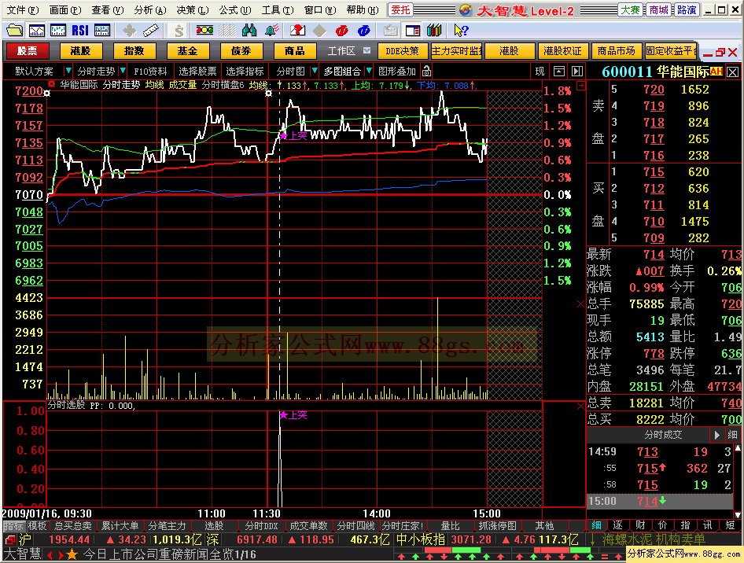Expand the 多图组合 dropdown arrow
Viewport: 744px width, 563px height.
coord(368,71)
